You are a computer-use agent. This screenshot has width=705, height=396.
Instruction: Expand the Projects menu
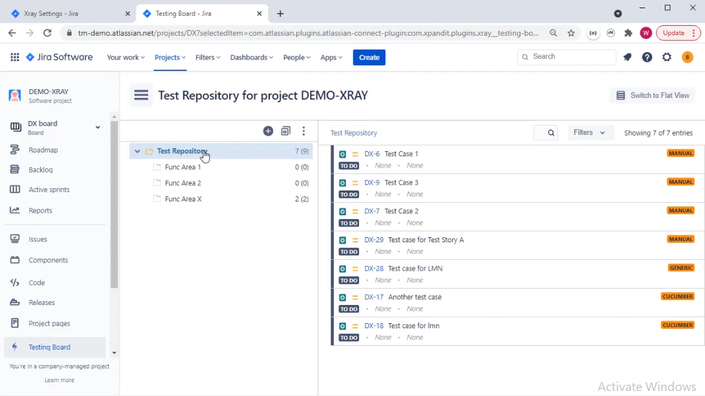170,57
